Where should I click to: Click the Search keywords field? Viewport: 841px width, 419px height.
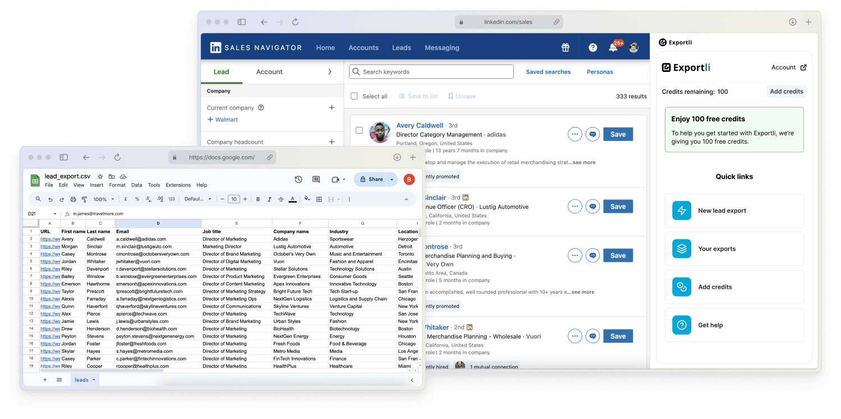coord(431,72)
